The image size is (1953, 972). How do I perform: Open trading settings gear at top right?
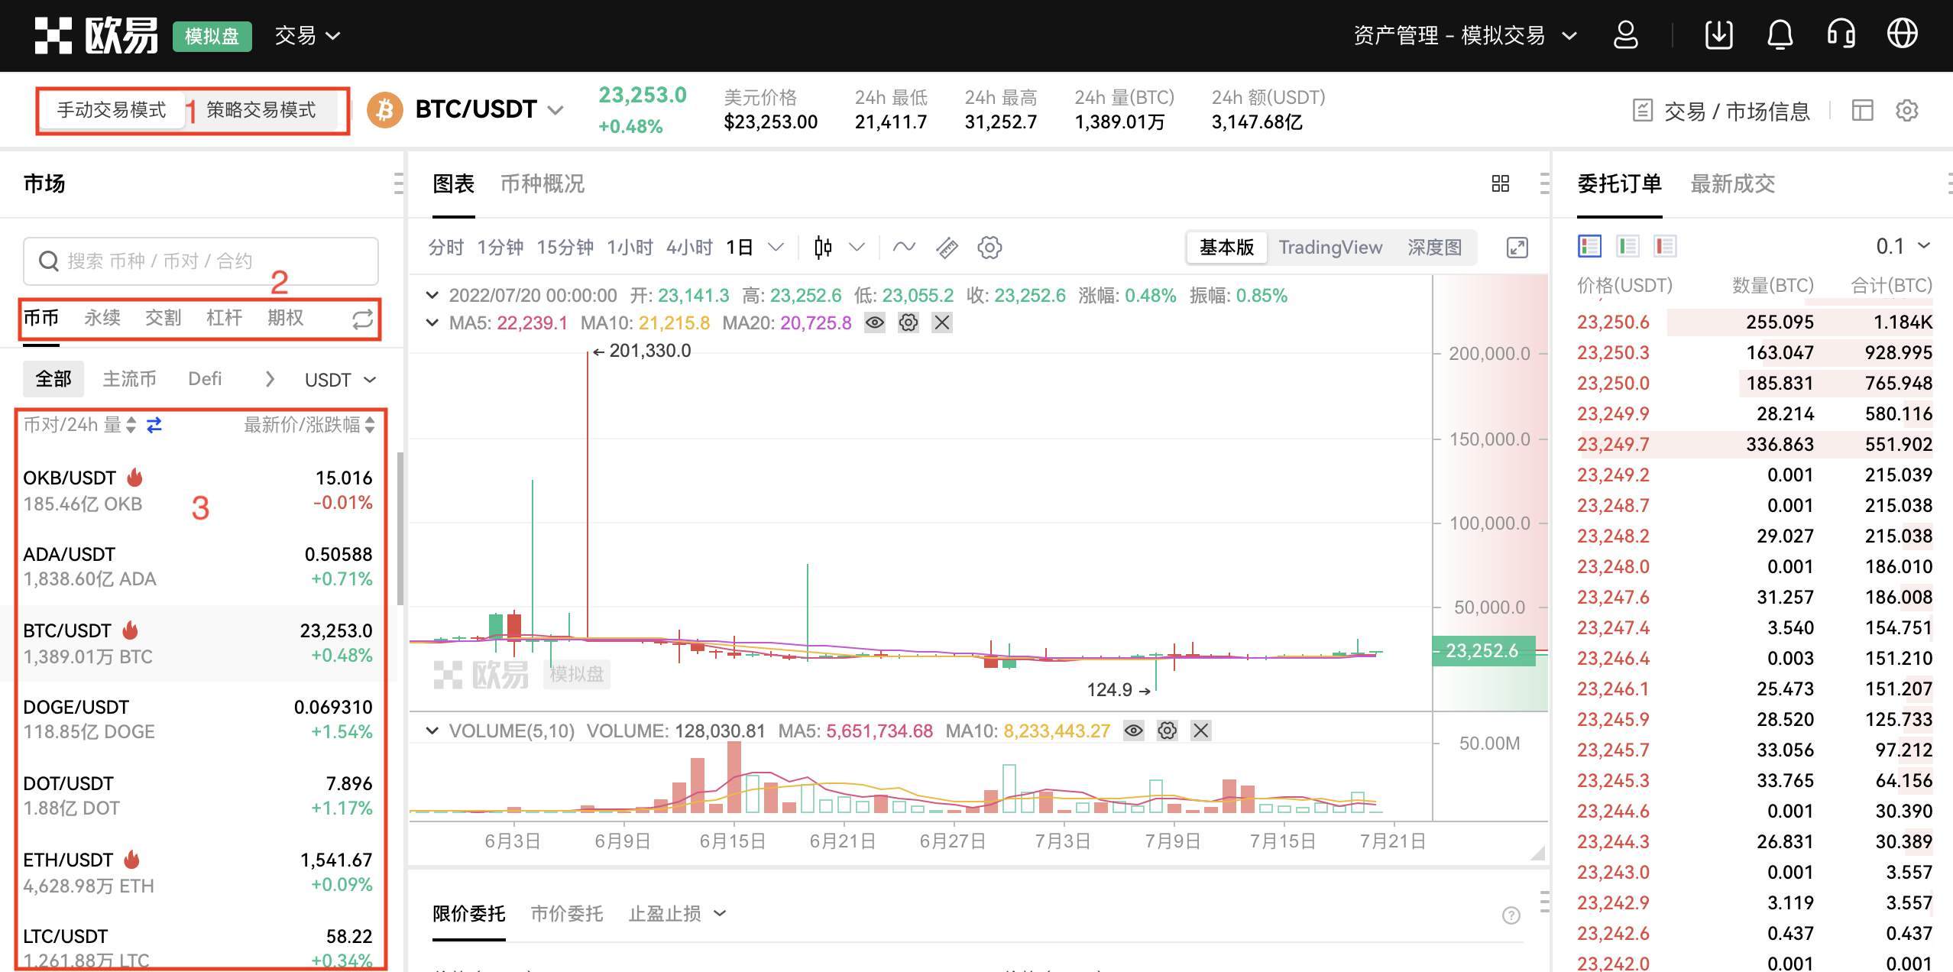(1907, 111)
